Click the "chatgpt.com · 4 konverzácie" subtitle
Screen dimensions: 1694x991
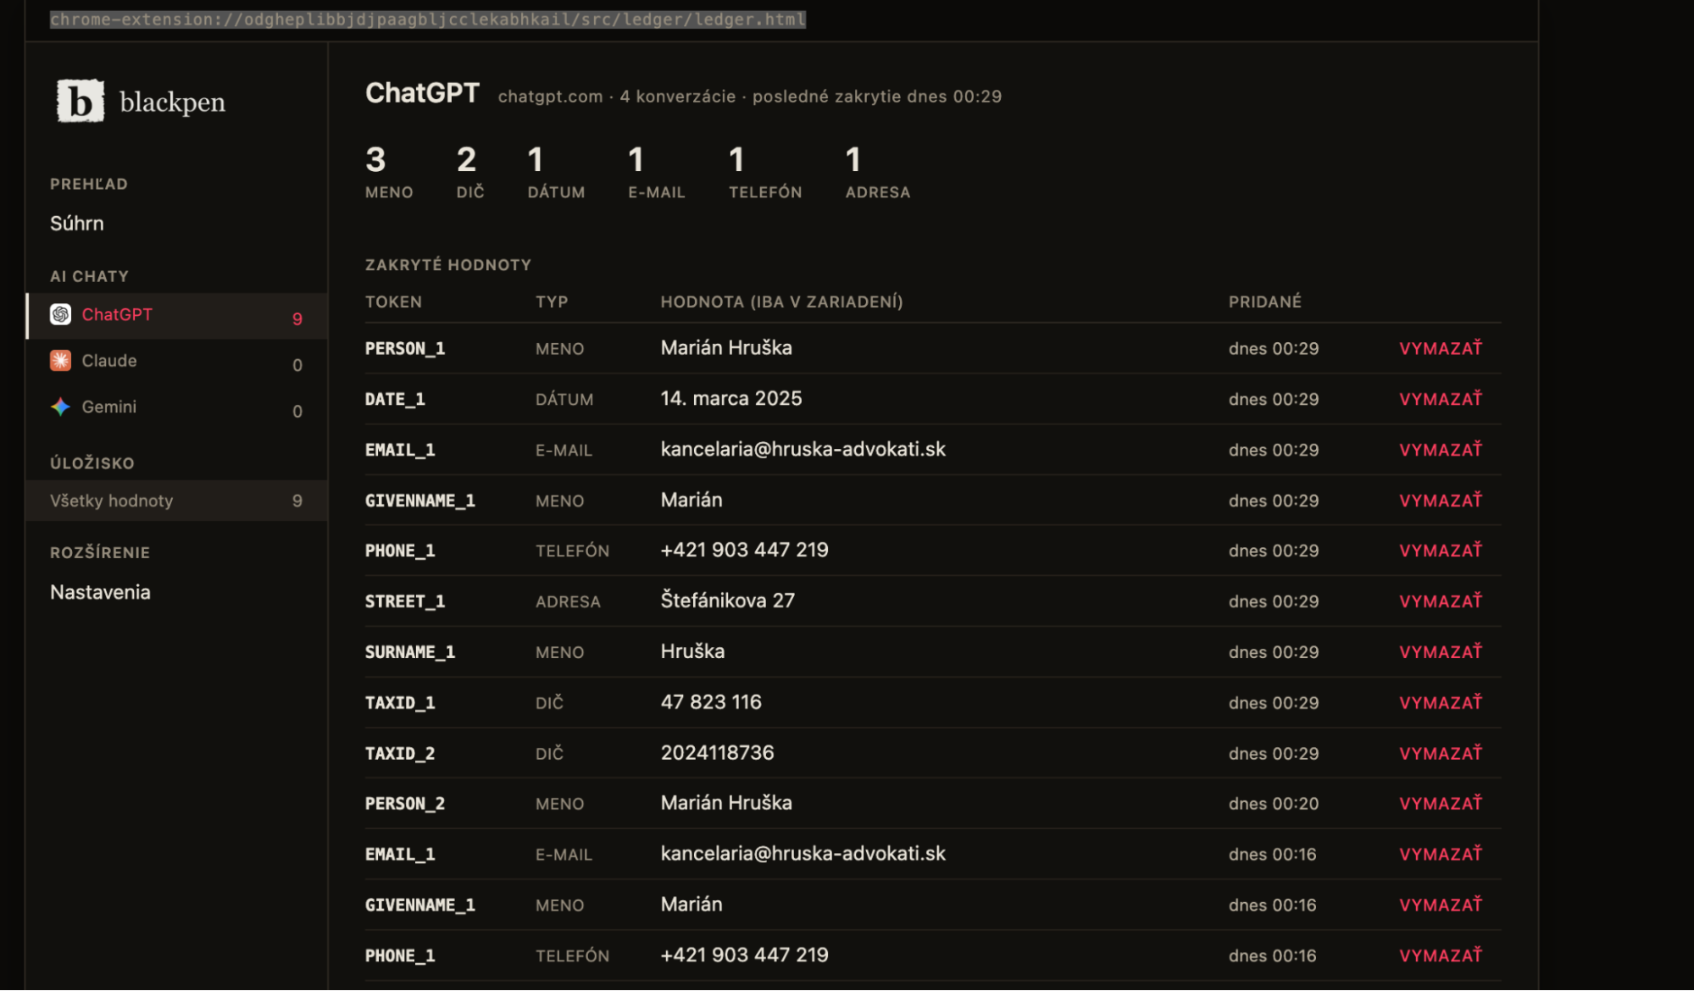pyautogui.click(x=617, y=97)
